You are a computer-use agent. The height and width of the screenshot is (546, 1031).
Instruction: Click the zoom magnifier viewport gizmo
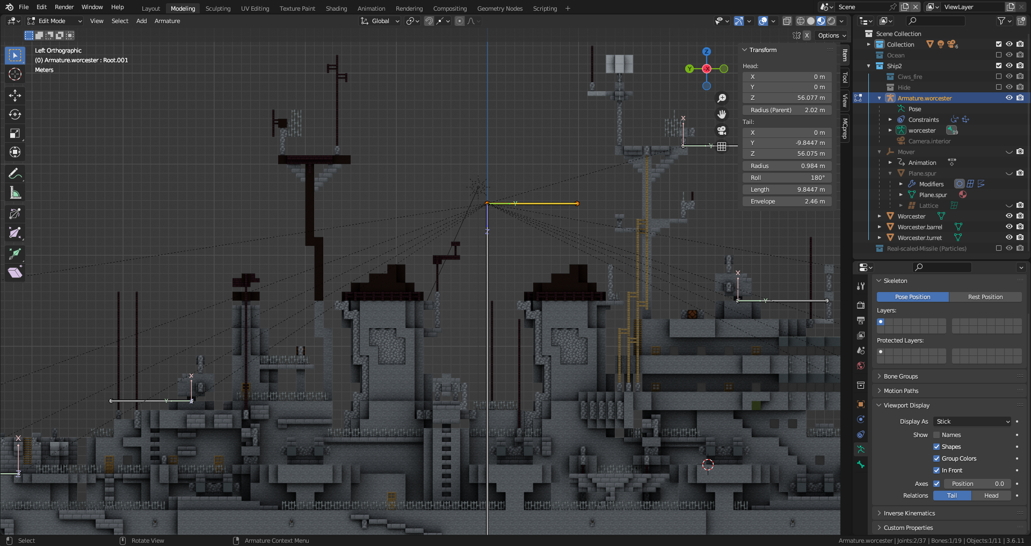click(722, 98)
